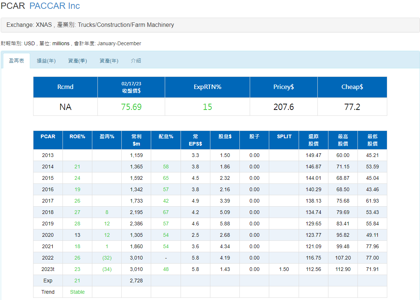Click the Trend row label

[48, 292]
